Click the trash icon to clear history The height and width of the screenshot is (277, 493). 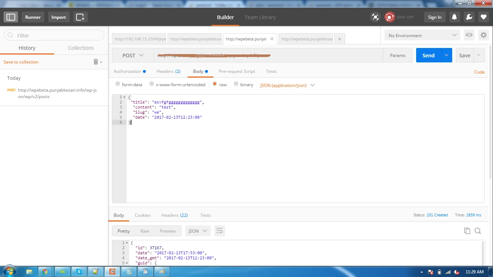pos(96,62)
